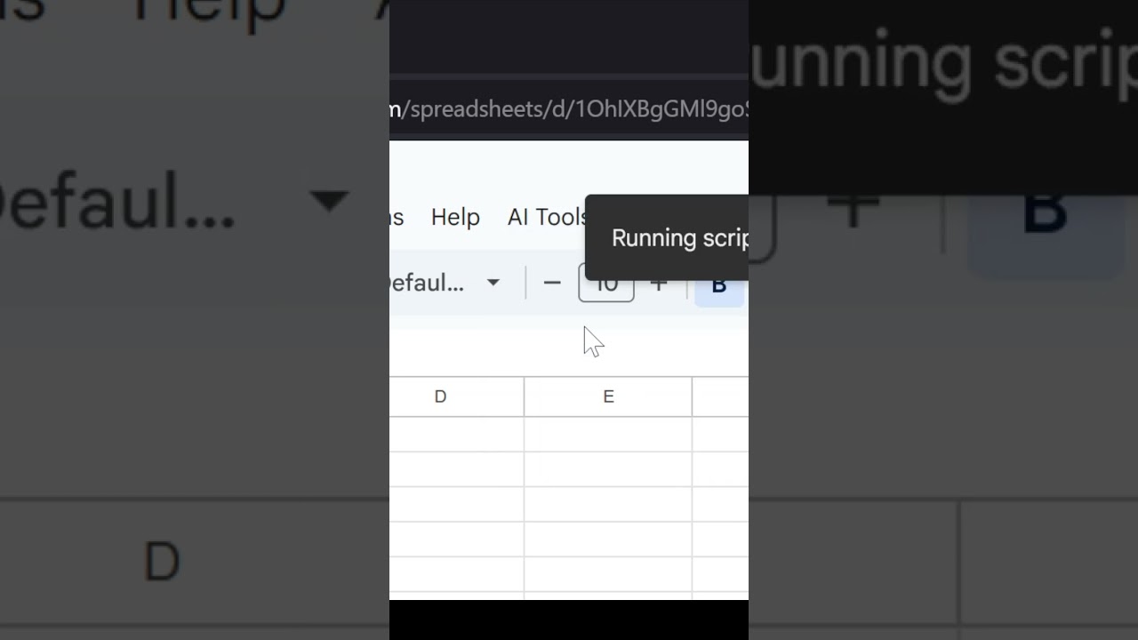Select fourth row cell in column E
The image size is (1138, 640).
[x=608, y=540]
